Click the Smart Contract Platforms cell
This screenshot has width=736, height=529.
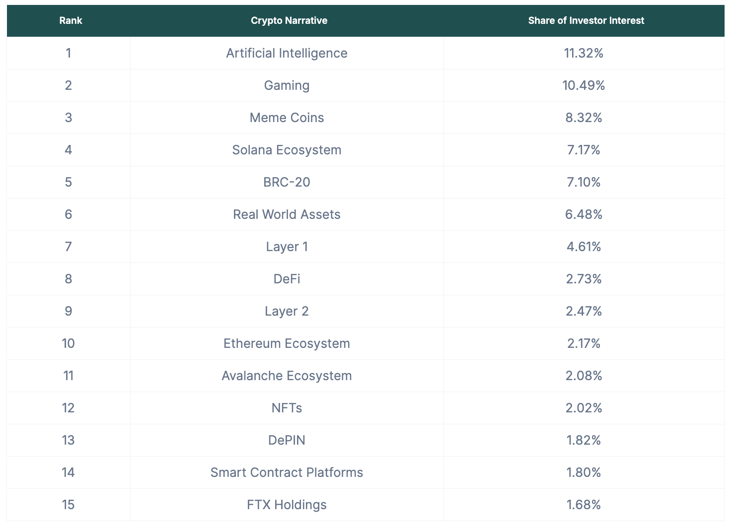coord(287,472)
